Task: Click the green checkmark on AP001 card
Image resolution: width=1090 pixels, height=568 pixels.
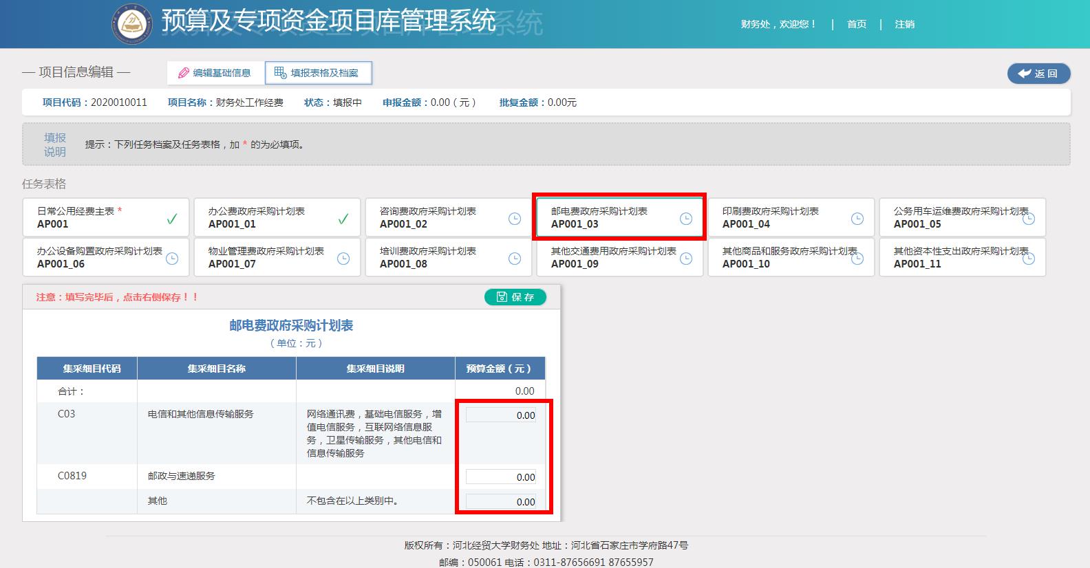Action: click(x=172, y=219)
